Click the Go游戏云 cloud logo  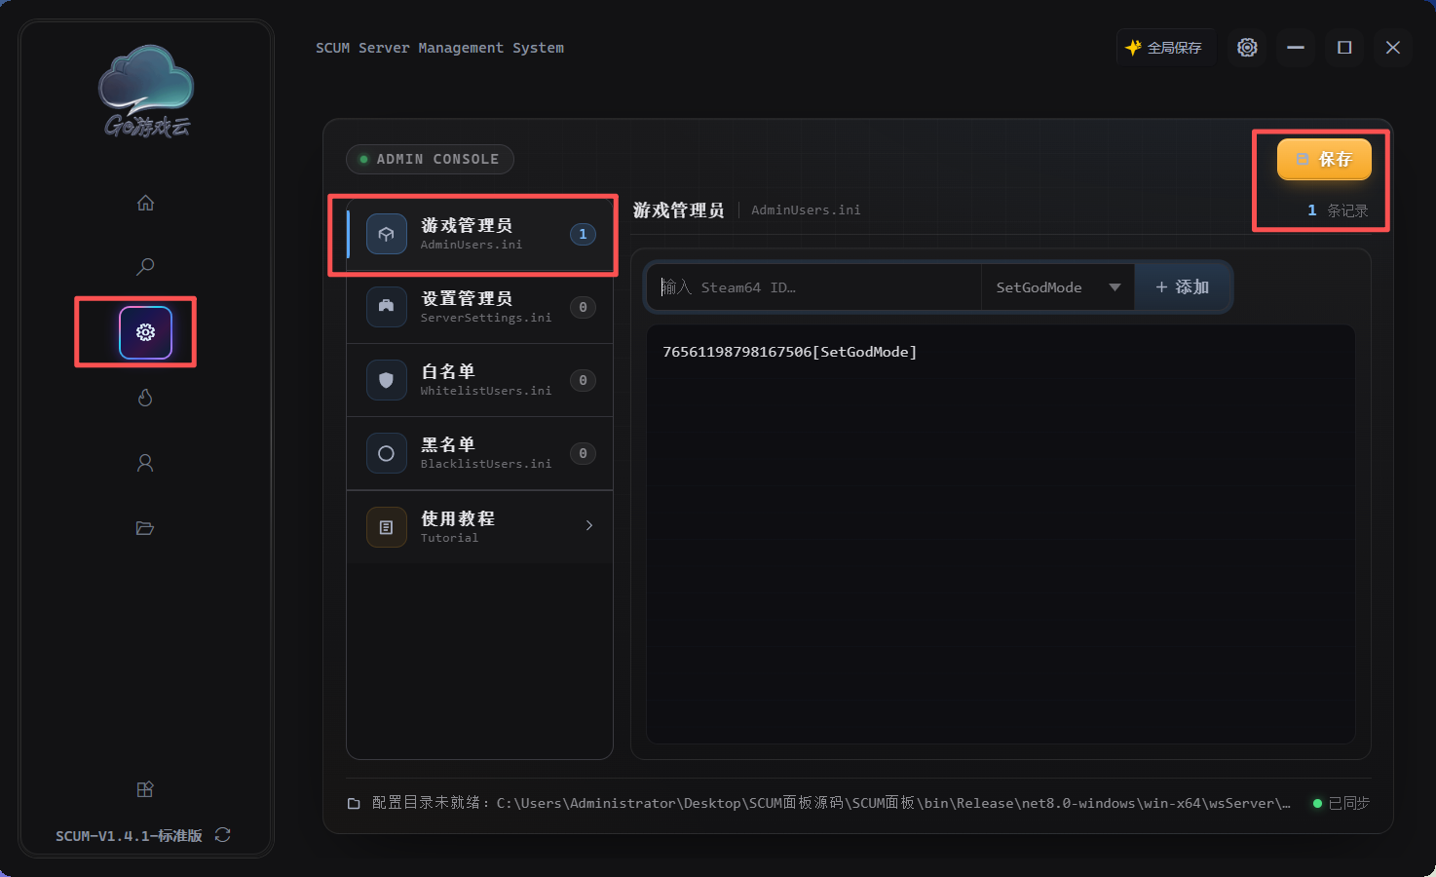click(146, 91)
